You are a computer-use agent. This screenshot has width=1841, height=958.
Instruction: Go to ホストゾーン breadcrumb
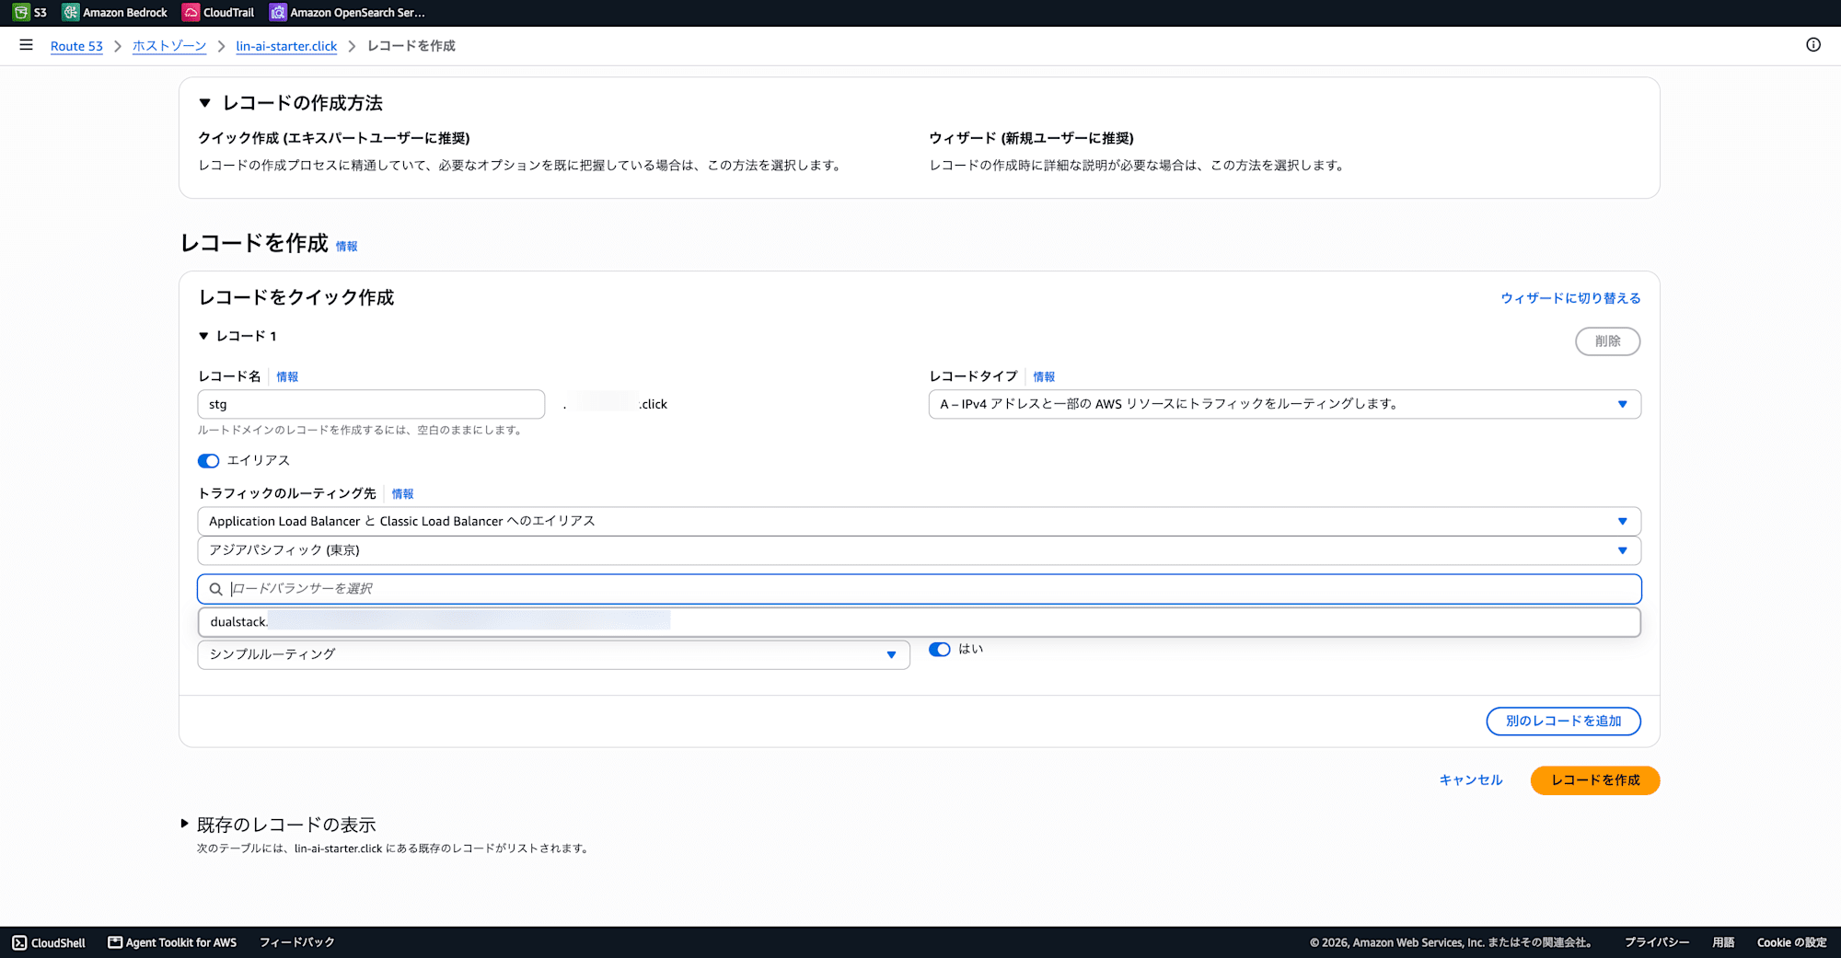click(x=169, y=46)
